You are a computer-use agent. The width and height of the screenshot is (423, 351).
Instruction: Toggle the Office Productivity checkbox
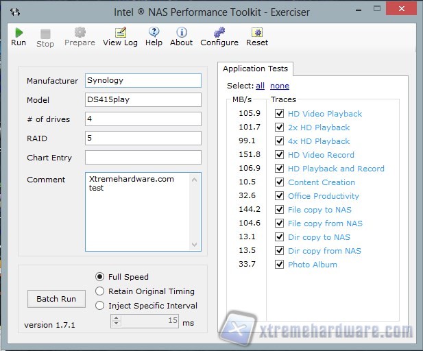(x=279, y=196)
